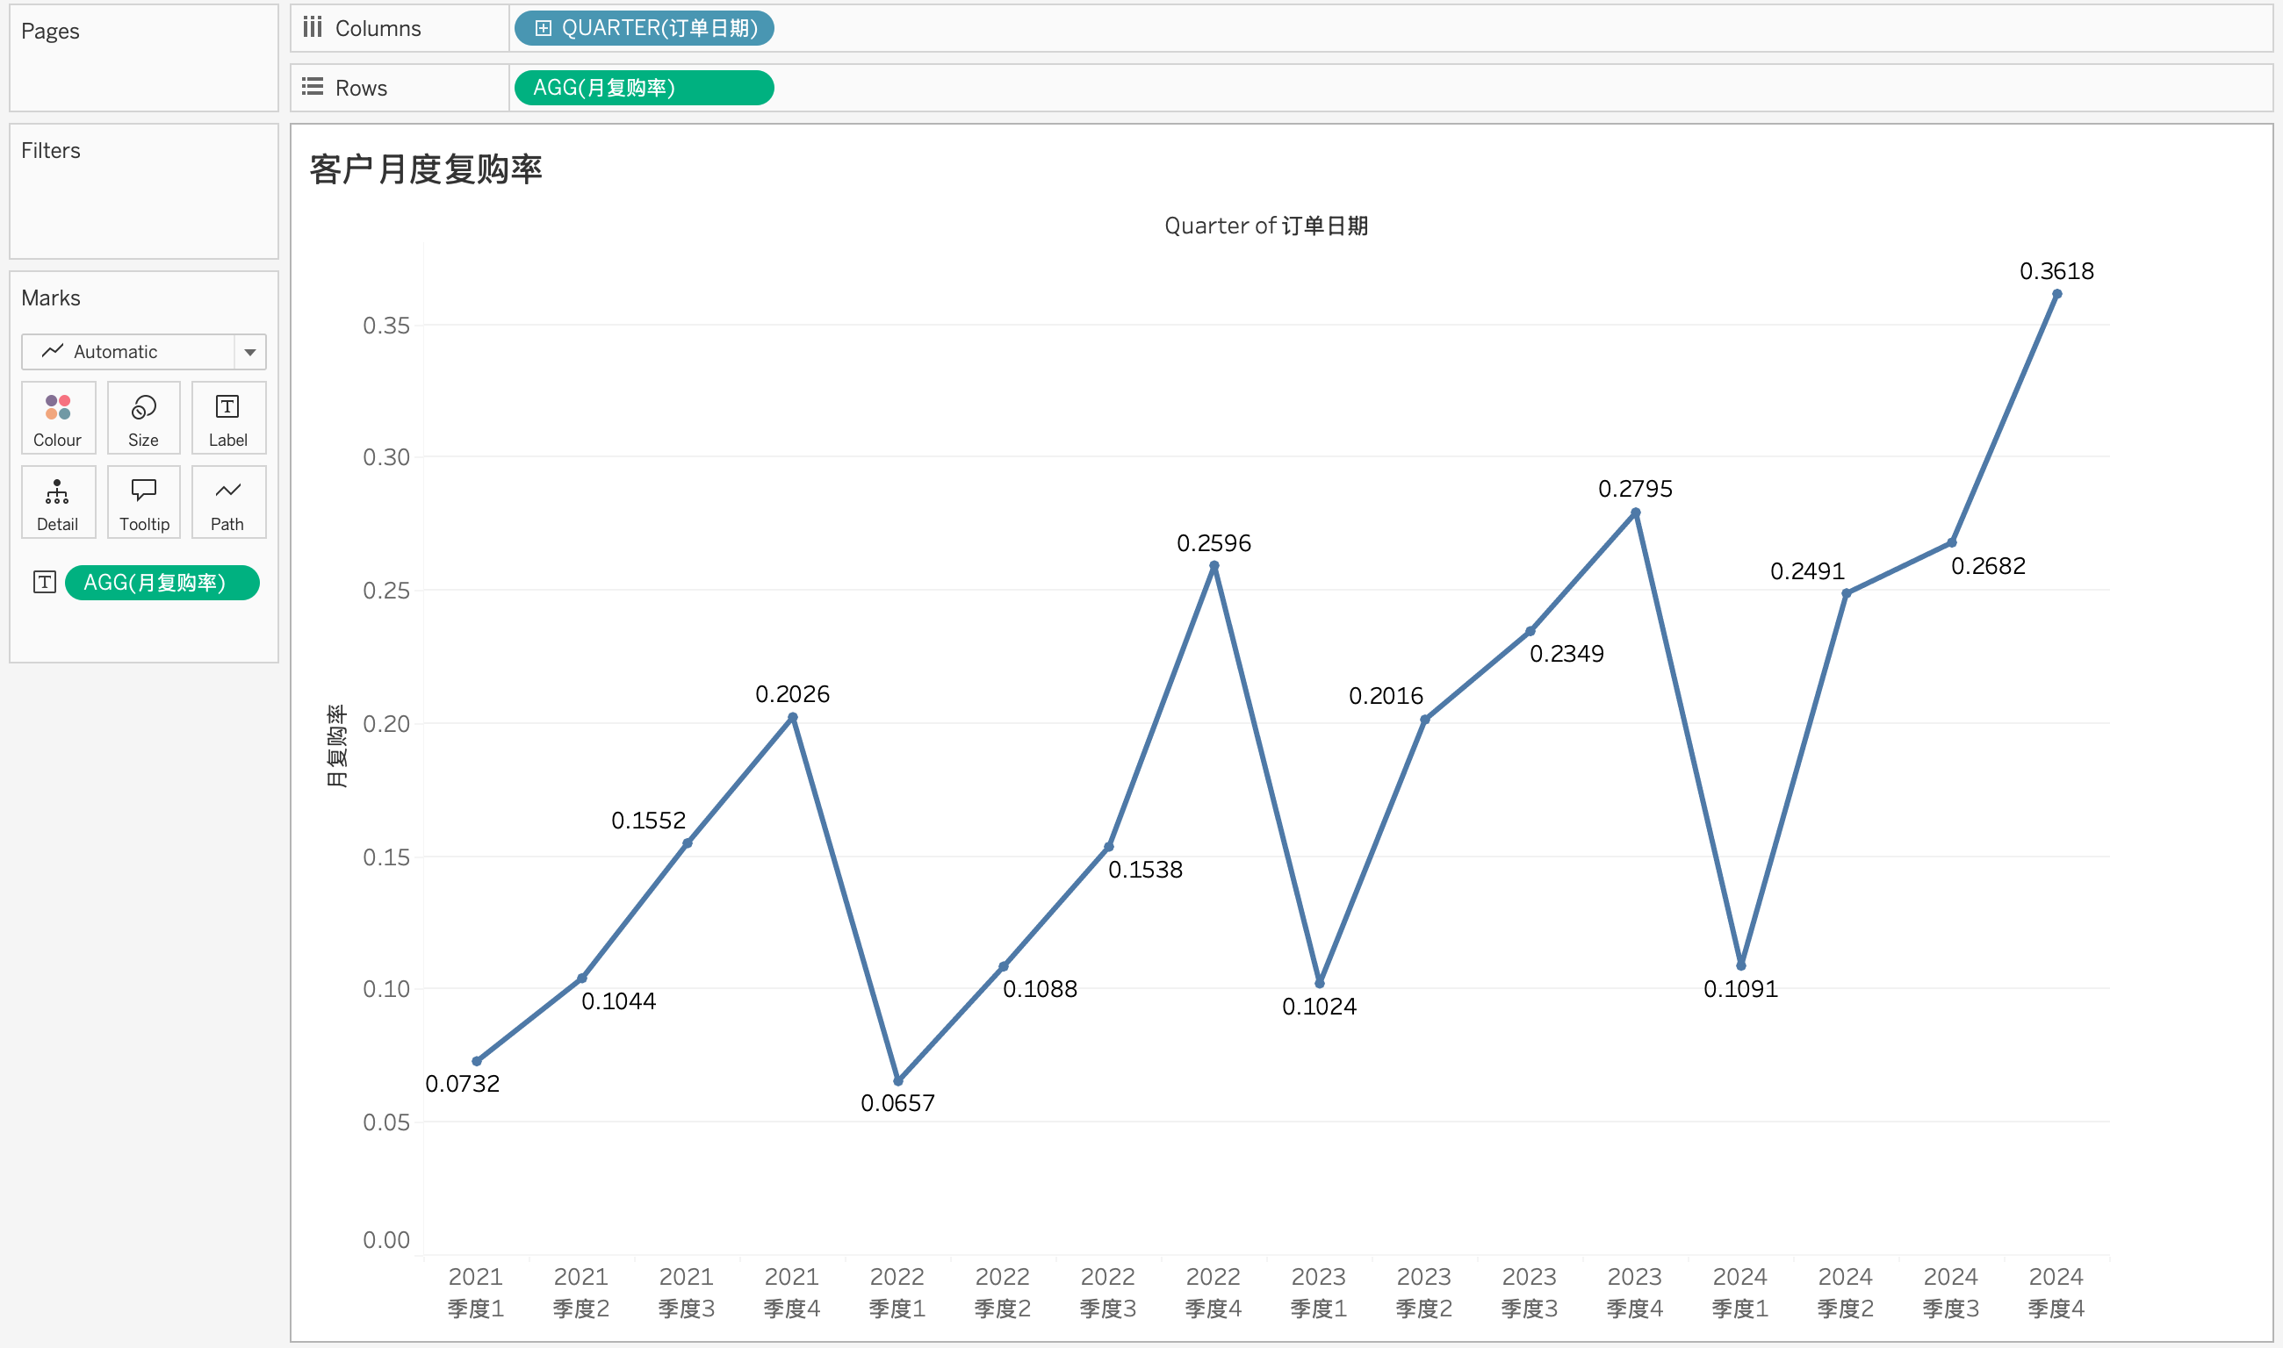Click the QUARTER(订单日期) pill on Columns

[659, 28]
